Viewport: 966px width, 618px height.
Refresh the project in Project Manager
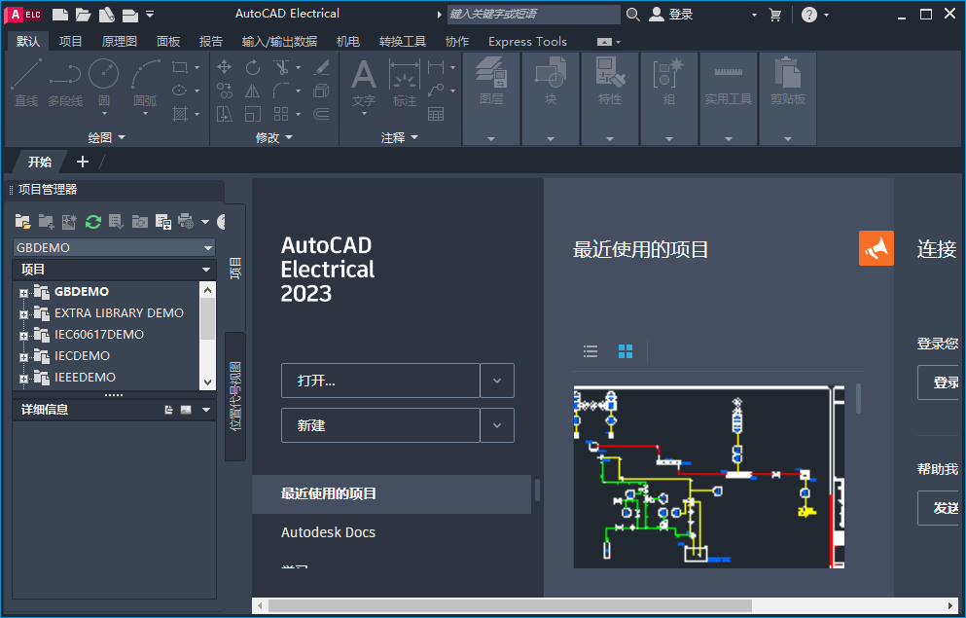[92, 222]
